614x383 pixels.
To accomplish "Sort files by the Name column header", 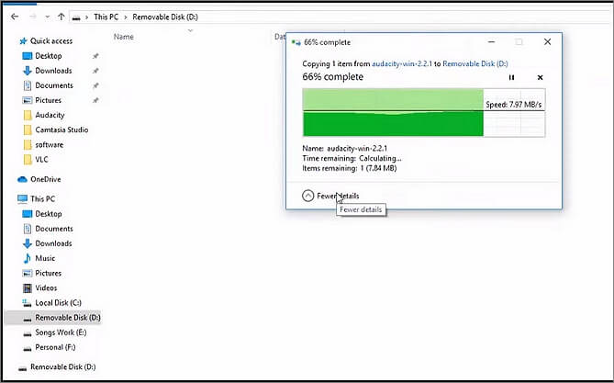I will 123,37.
